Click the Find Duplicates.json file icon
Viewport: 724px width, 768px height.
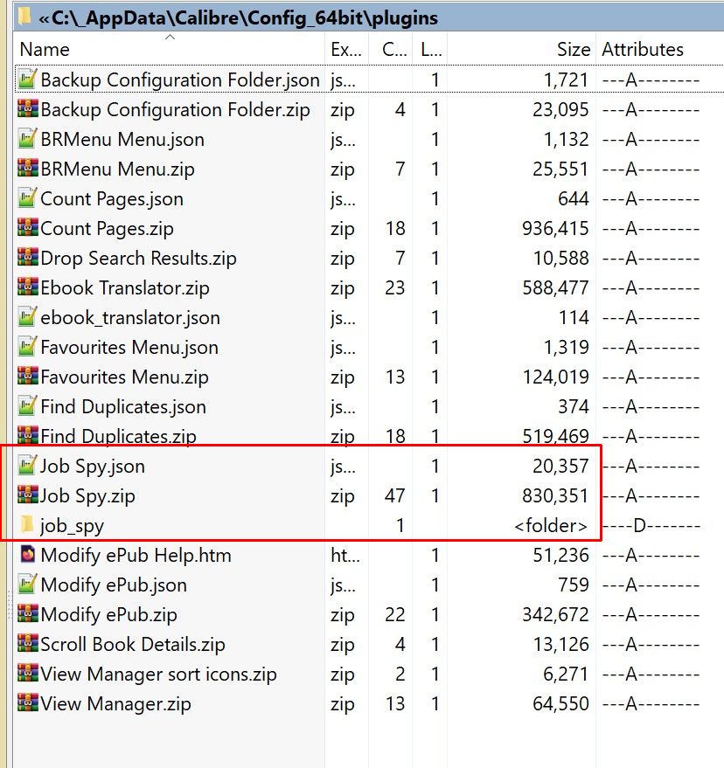[27, 406]
